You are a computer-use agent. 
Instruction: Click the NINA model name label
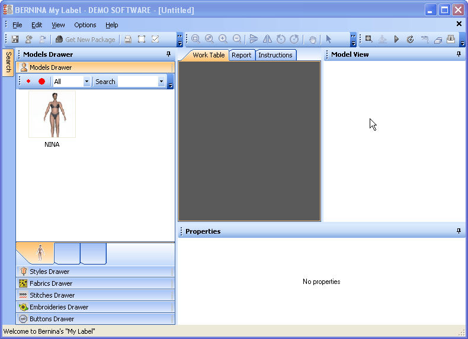click(x=52, y=144)
